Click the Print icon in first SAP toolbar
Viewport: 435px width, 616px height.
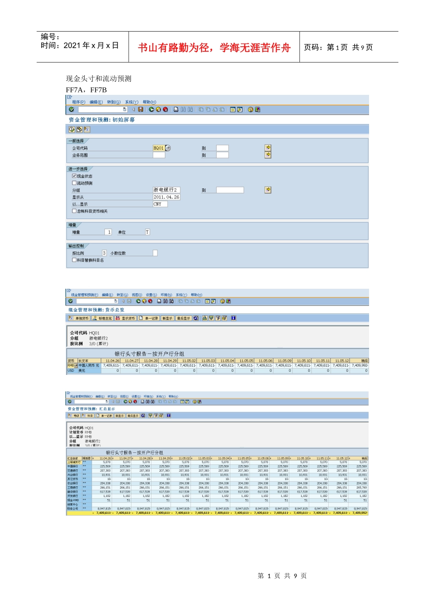176,110
